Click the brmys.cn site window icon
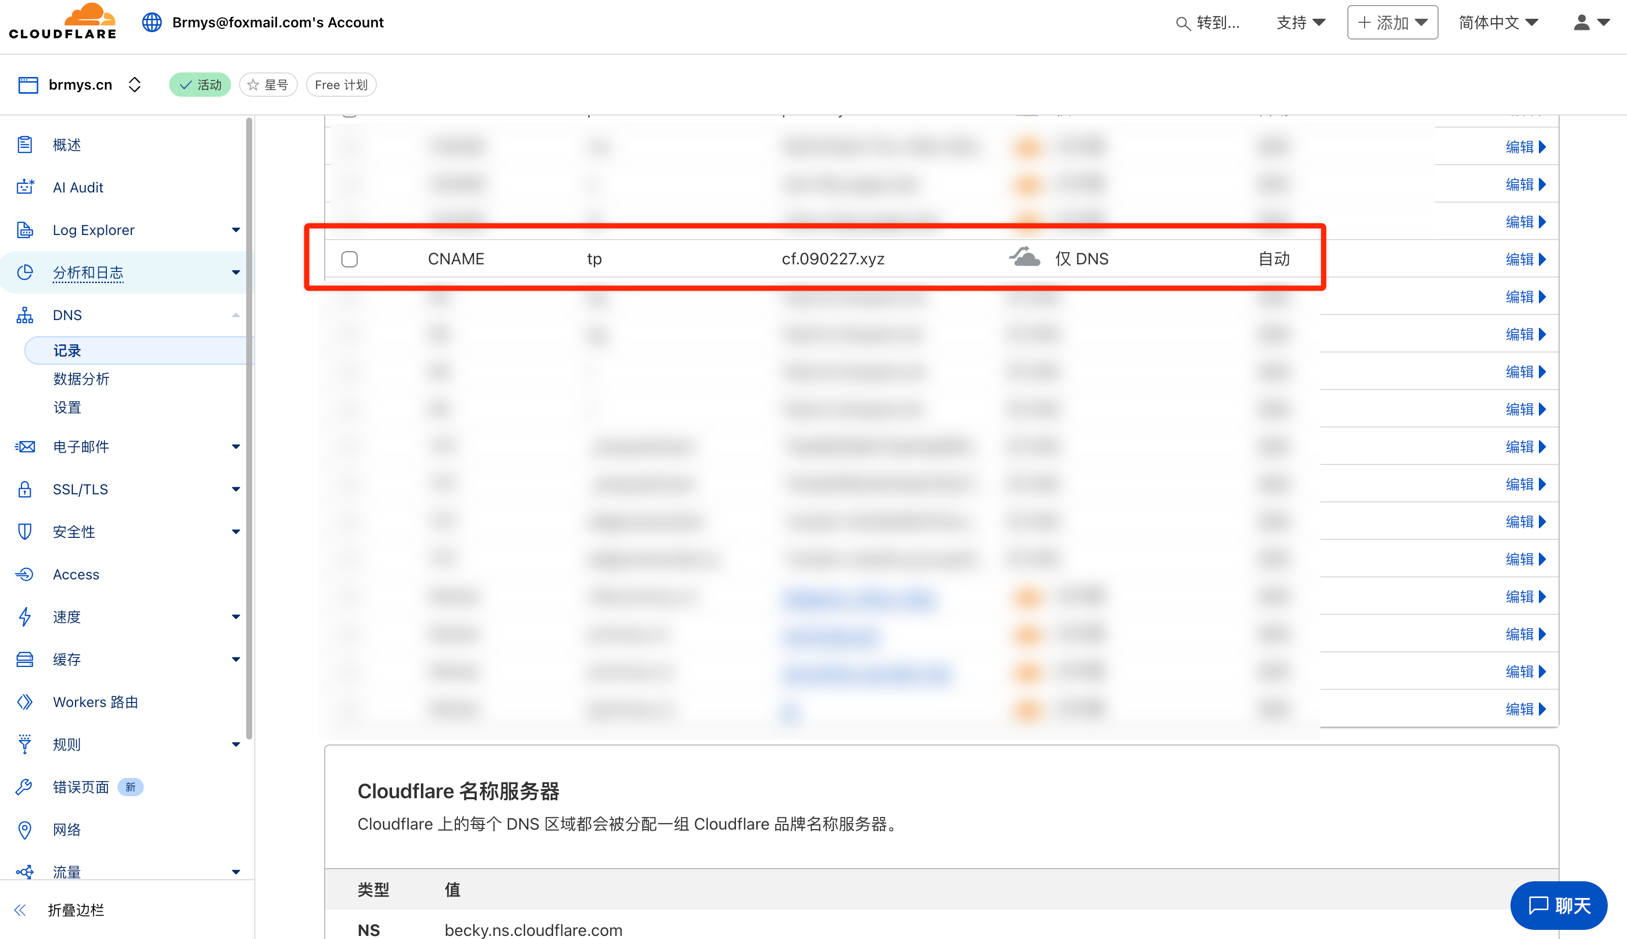The width and height of the screenshot is (1627, 939). pos(28,85)
